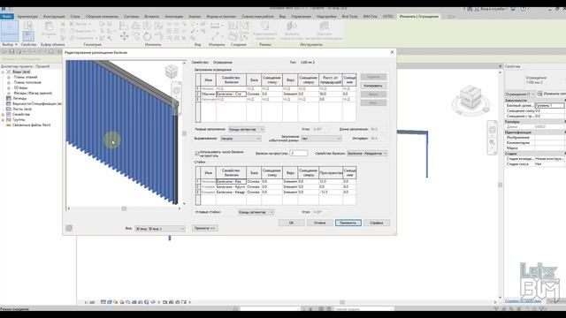Switch to the 'Управление' ribbon tab
The image size is (566, 318).
(301, 17)
